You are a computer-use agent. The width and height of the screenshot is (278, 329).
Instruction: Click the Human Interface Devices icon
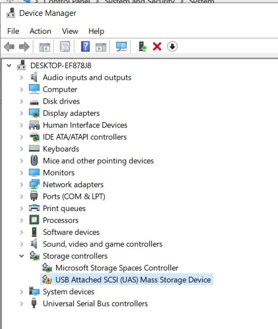point(34,125)
